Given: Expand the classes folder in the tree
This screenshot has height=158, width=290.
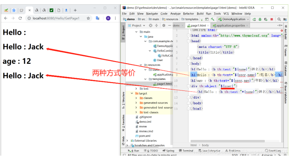Looking at the screenshot, I should pos(136,98).
